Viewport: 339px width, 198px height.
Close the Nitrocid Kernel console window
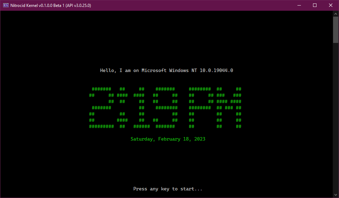(331, 5)
